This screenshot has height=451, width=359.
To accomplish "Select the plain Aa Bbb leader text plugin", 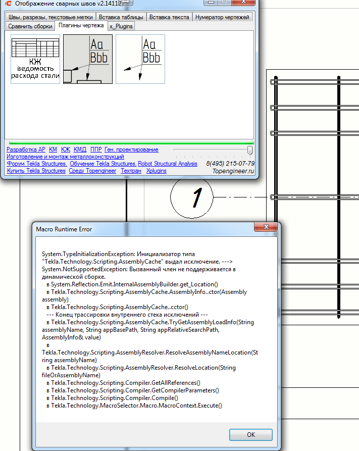I will [x=140, y=59].
